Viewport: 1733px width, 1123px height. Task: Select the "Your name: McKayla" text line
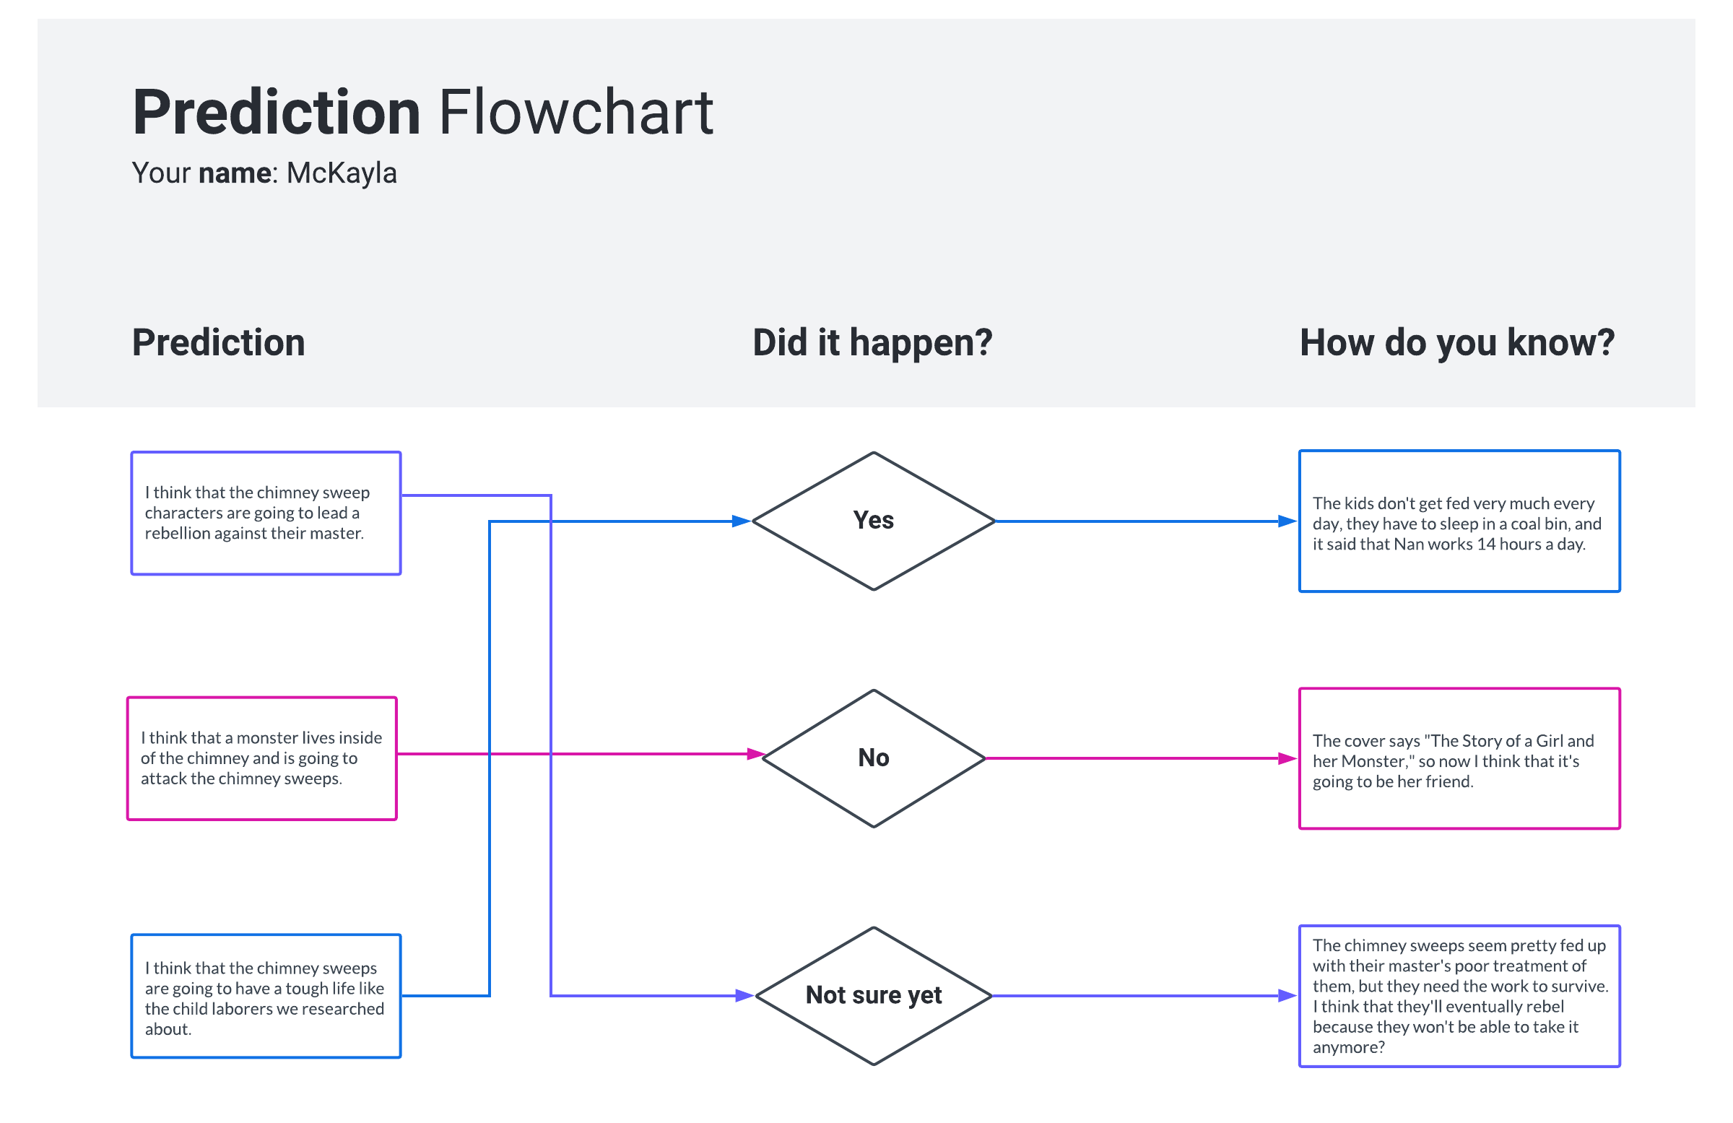click(x=264, y=173)
